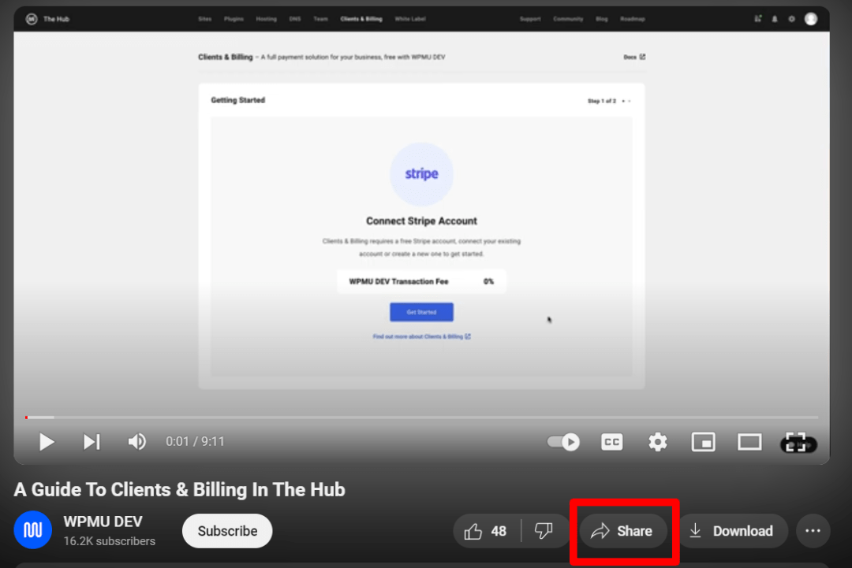Image resolution: width=852 pixels, height=568 pixels.
Task: Play the video
Action: click(47, 442)
